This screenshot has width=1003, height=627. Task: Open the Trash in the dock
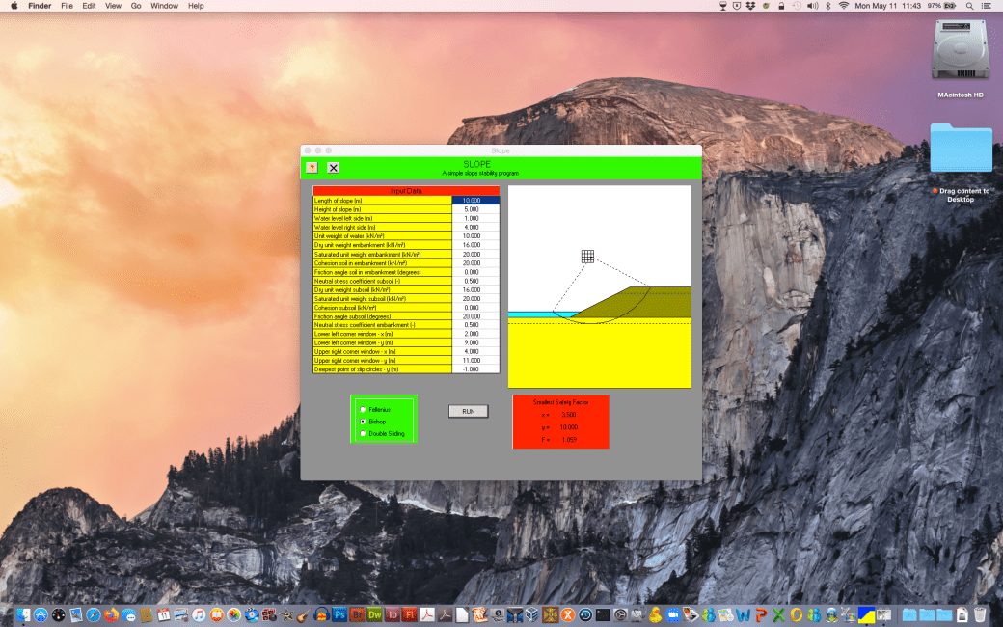[980, 614]
